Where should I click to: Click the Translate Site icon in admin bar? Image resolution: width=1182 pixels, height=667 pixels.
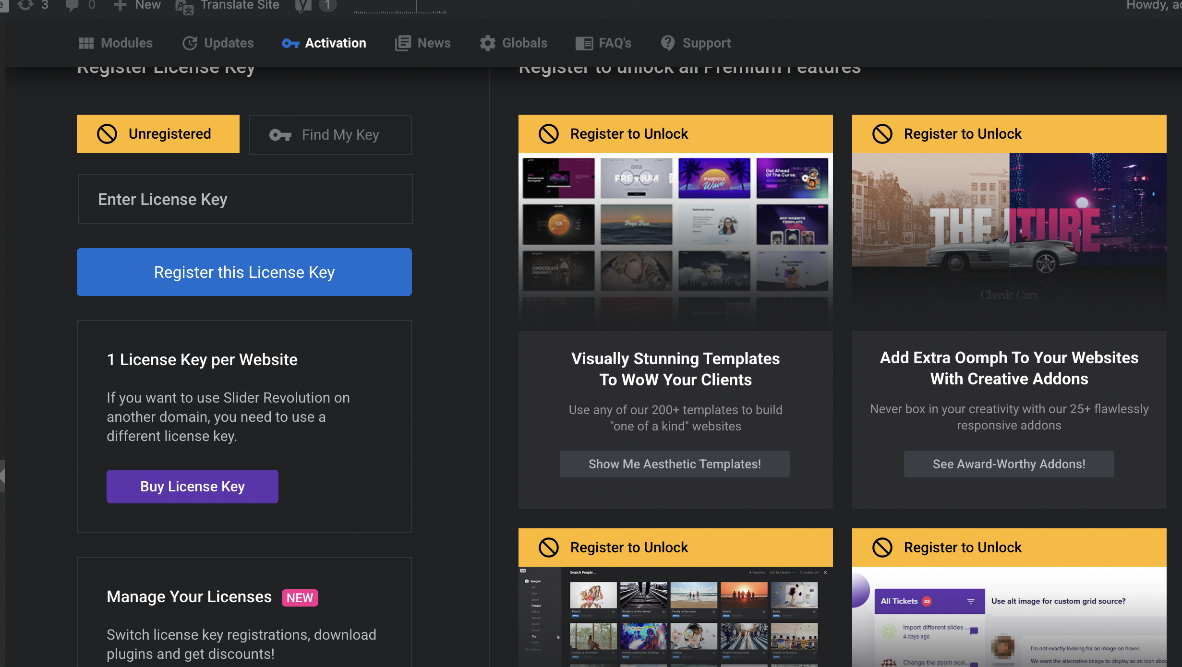[x=184, y=6]
